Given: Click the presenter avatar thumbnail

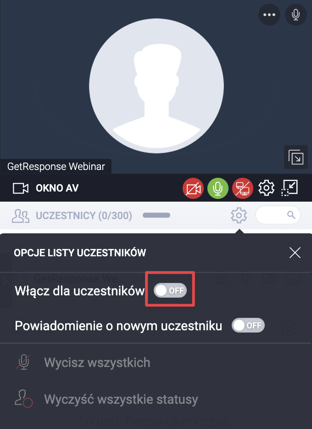Looking at the screenshot, I should coord(156,86).
